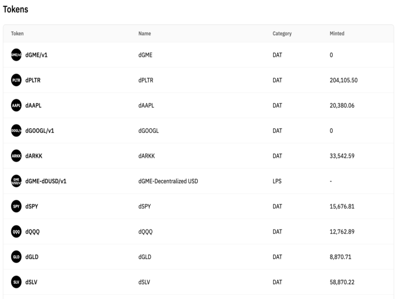The image size is (398, 299).
Task: Open the dSLV token link
Action: (x=31, y=282)
